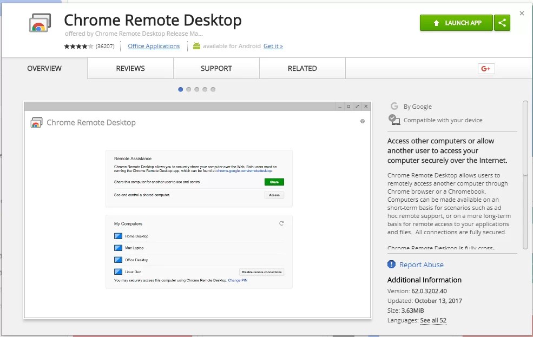Click the Mac Laptop computer icon
Image resolution: width=533 pixels, height=337 pixels.
pyautogui.click(x=118, y=248)
